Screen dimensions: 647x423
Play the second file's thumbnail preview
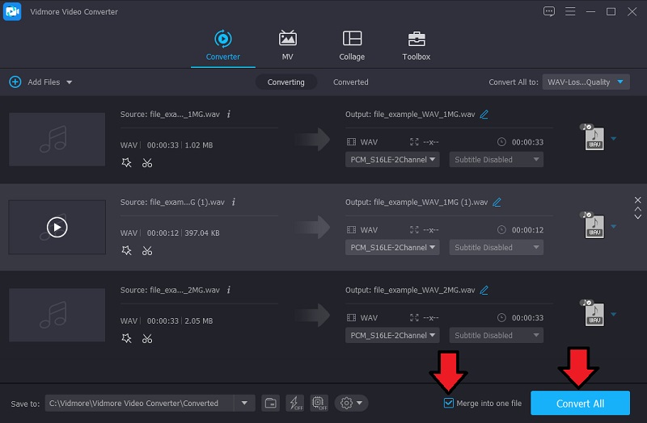(57, 228)
